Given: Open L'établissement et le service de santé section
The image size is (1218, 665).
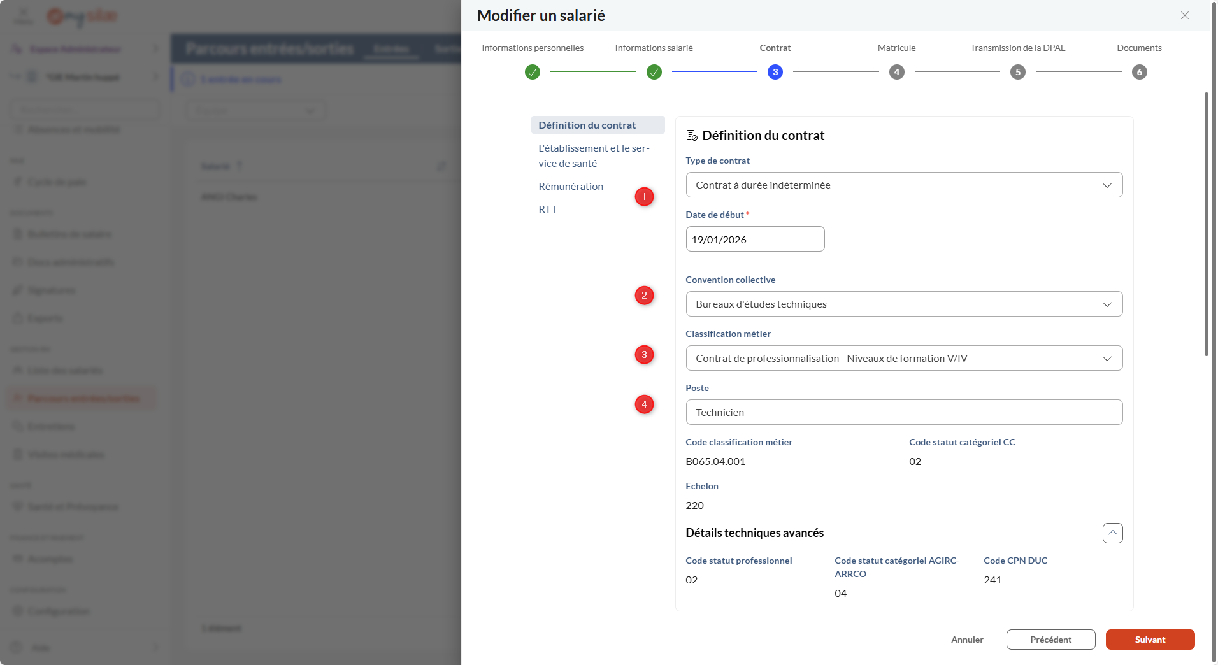Looking at the screenshot, I should coord(593,156).
